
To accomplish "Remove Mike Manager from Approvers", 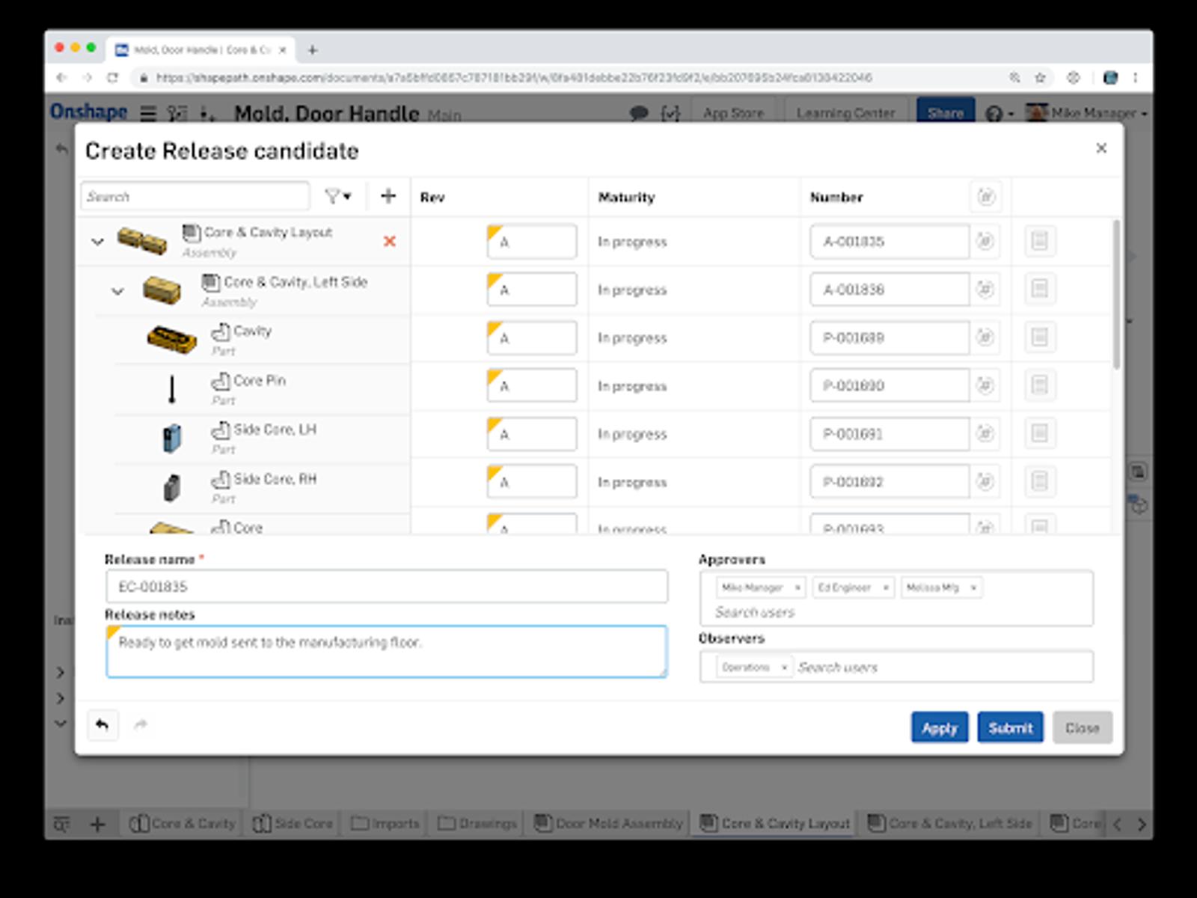I will [798, 588].
